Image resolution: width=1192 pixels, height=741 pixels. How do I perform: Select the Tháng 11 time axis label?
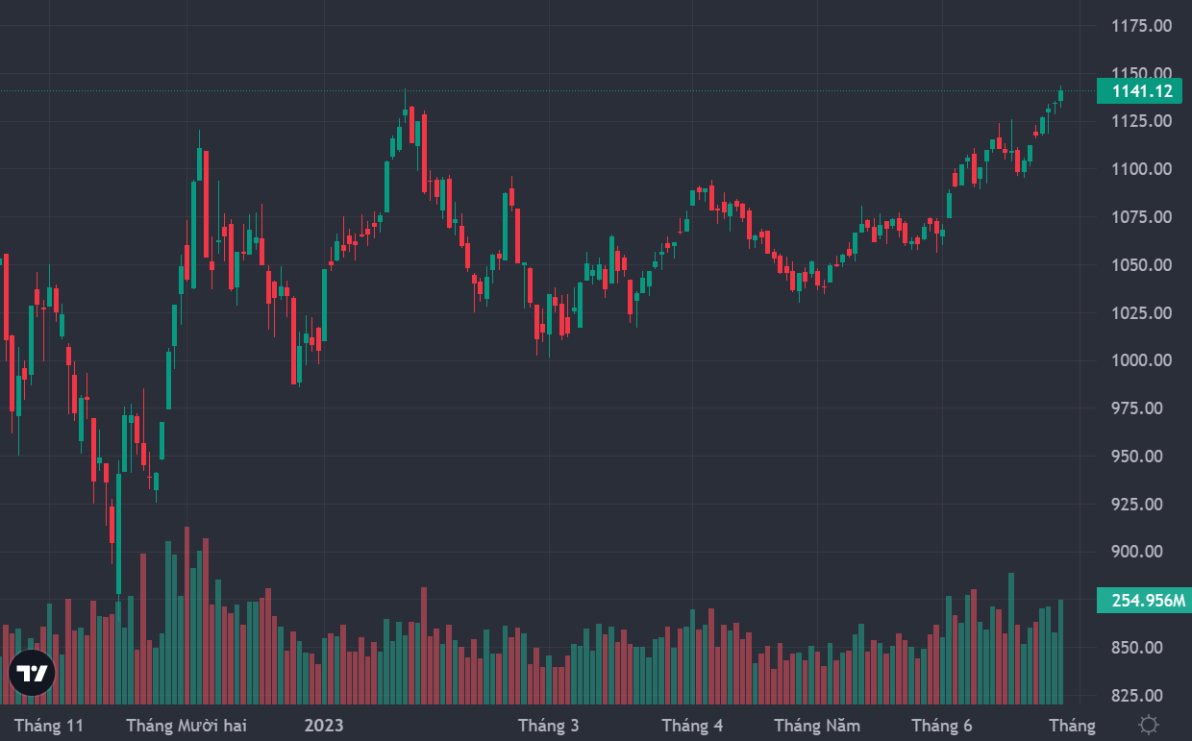click(x=49, y=726)
